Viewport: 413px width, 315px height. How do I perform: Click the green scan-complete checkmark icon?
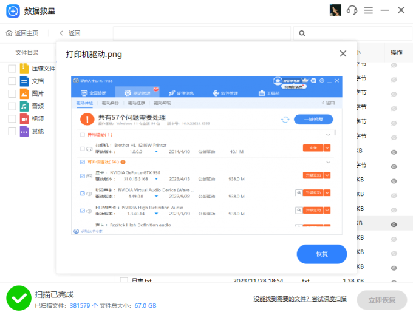point(19,298)
